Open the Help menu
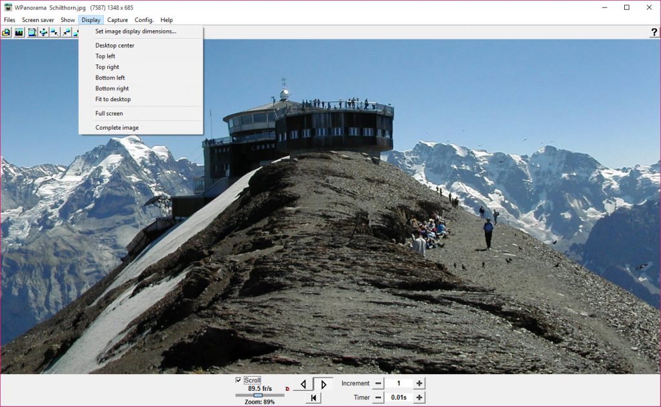This screenshot has height=407, width=661. coord(167,20)
